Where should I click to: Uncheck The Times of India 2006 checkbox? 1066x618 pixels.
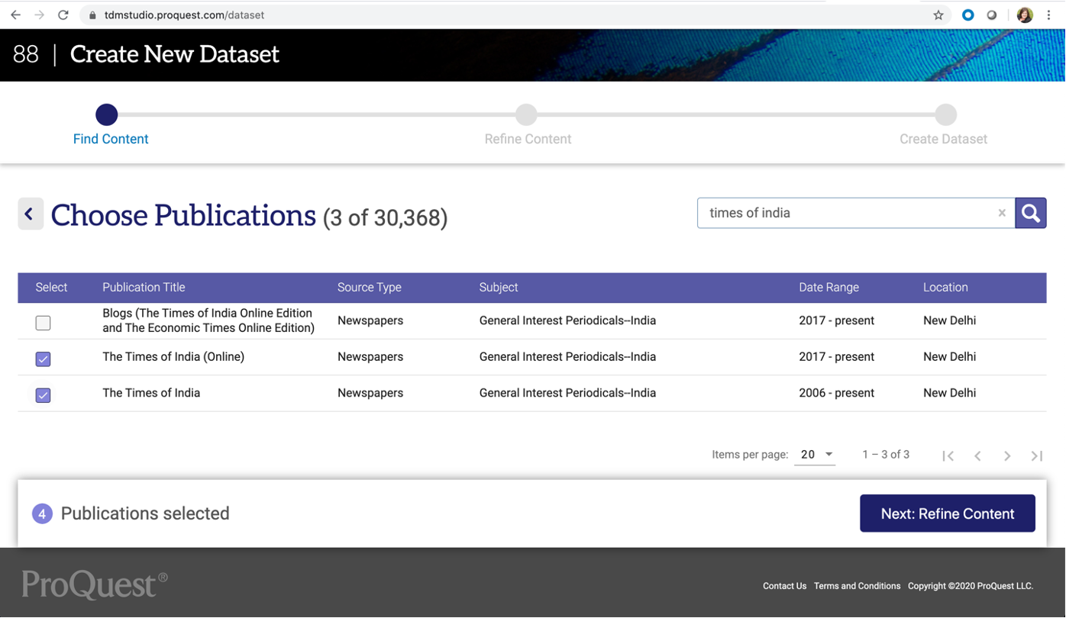click(44, 395)
